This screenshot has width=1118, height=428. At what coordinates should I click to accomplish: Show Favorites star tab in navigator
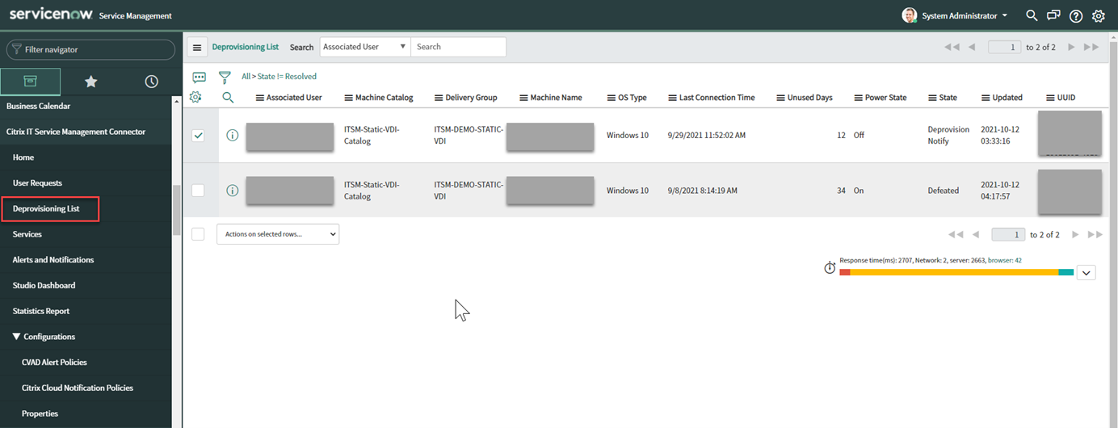click(x=91, y=82)
